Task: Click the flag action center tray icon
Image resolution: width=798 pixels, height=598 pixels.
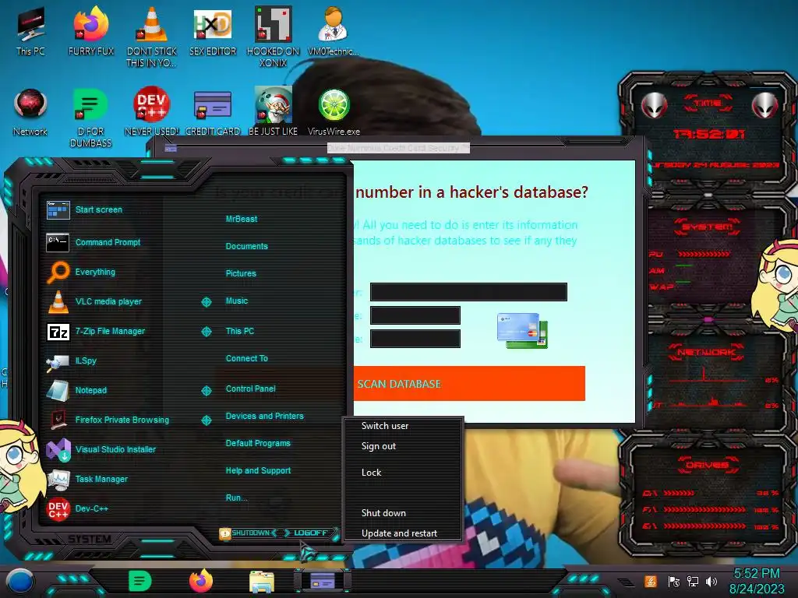Action: point(674,581)
